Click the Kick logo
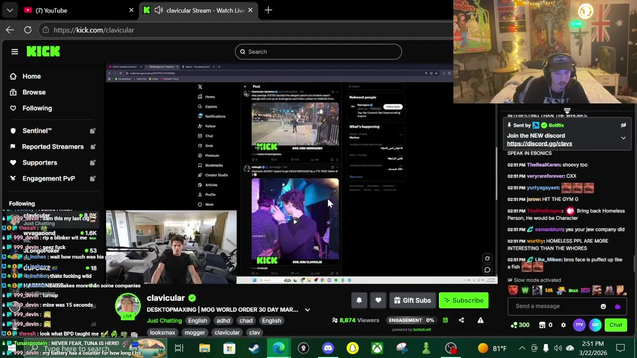The image size is (637, 358). click(x=43, y=51)
